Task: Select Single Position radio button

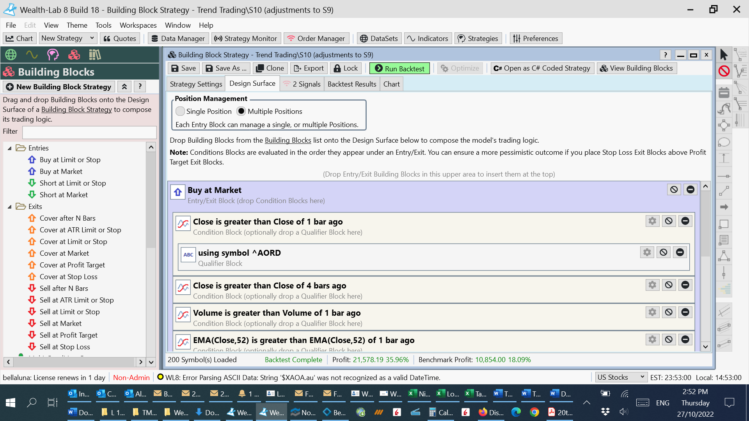Action: click(180, 111)
